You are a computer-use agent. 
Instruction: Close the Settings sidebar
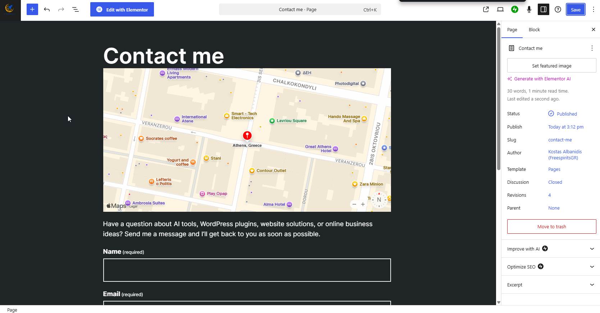point(594,29)
